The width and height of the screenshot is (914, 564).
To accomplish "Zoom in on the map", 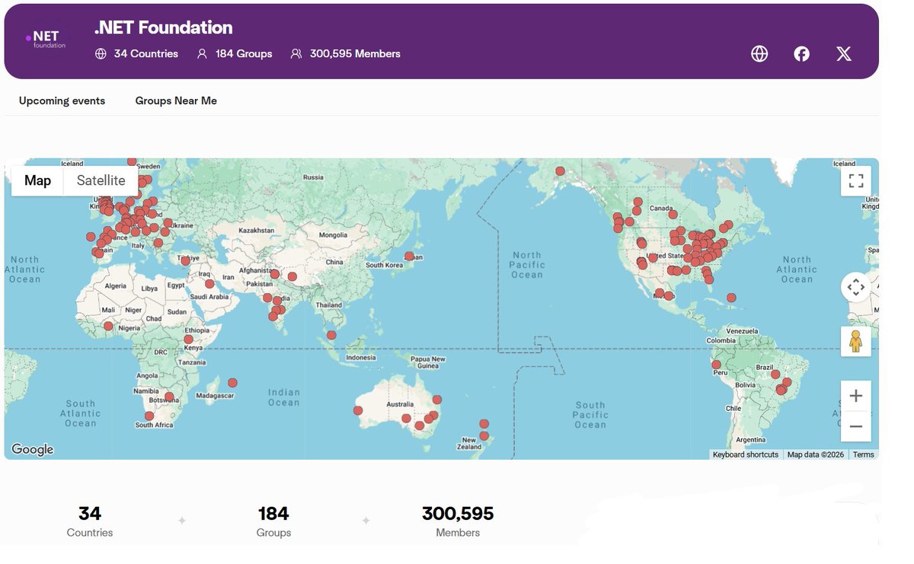I will pyautogui.click(x=855, y=396).
